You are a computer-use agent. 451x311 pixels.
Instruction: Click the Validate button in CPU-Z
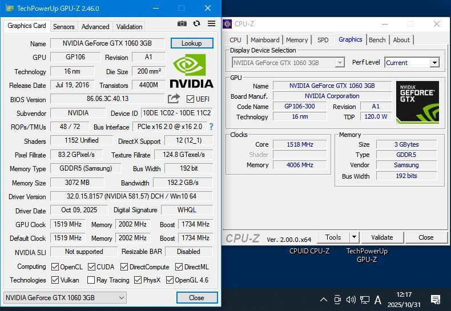[x=382, y=237]
